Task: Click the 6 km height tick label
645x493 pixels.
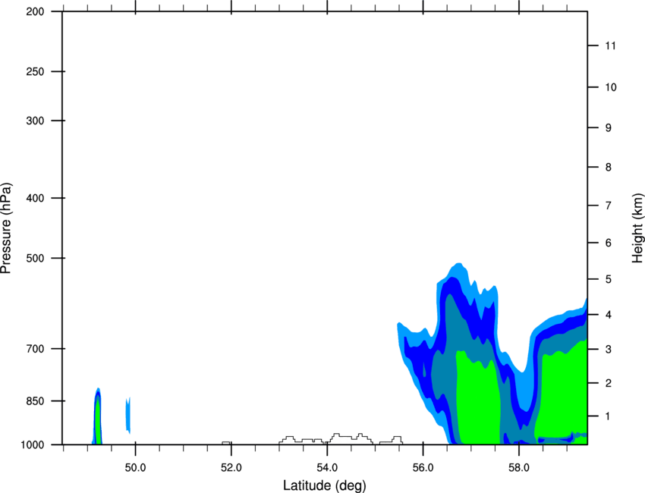Action: [609, 243]
